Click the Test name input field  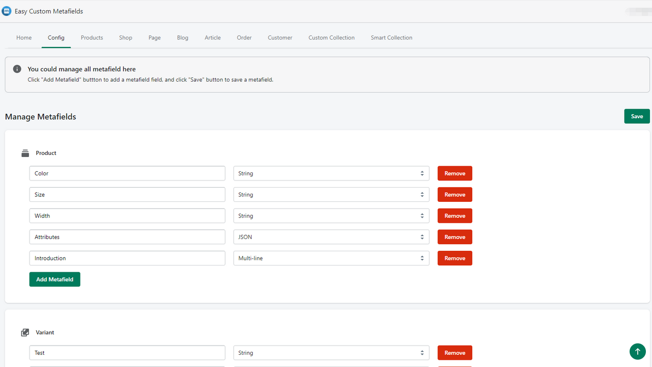[x=127, y=353]
